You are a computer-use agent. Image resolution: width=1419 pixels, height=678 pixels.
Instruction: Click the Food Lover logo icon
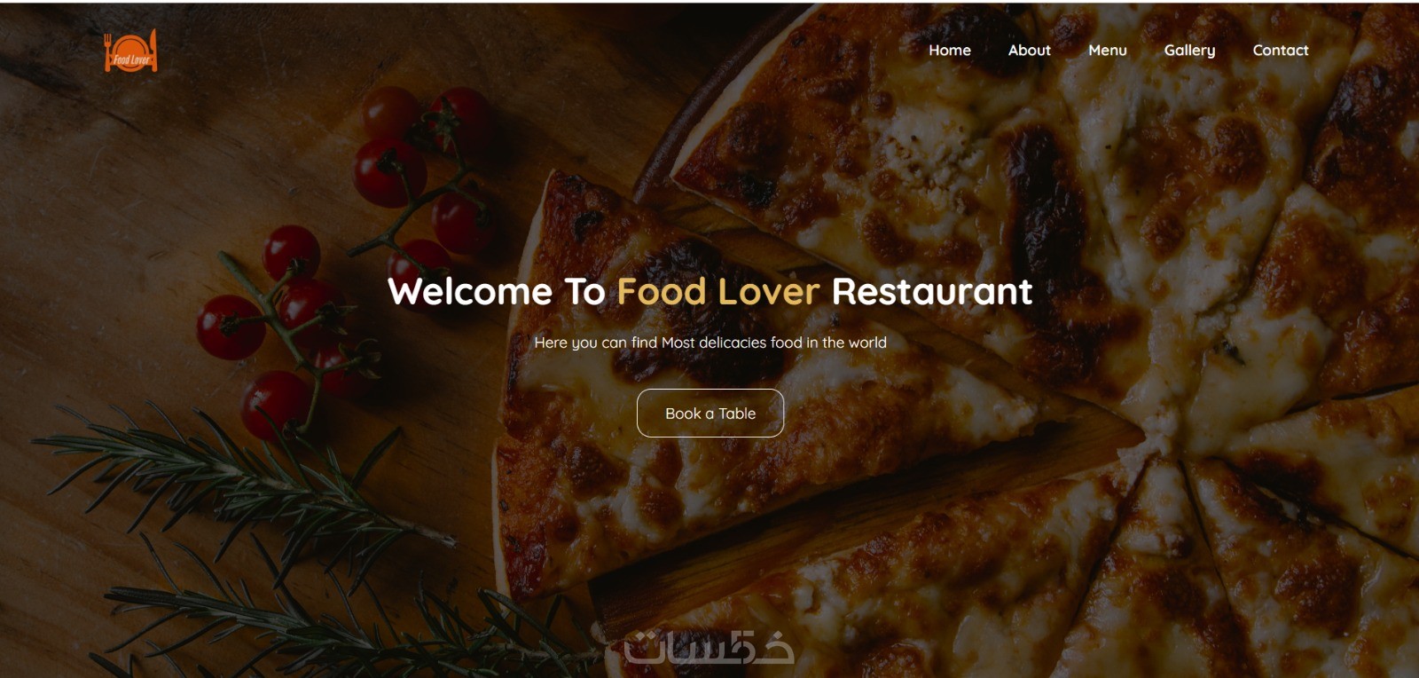click(x=131, y=51)
